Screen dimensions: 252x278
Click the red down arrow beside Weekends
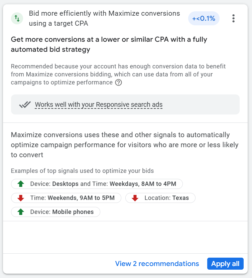point(21,198)
